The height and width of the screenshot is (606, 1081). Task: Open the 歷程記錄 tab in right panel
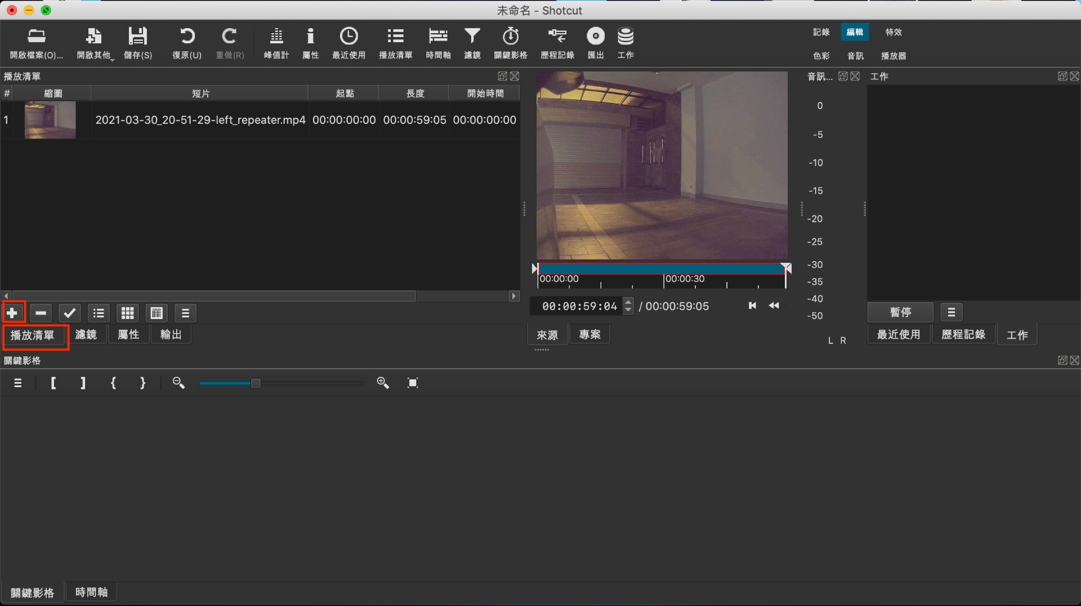tap(963, 335)
